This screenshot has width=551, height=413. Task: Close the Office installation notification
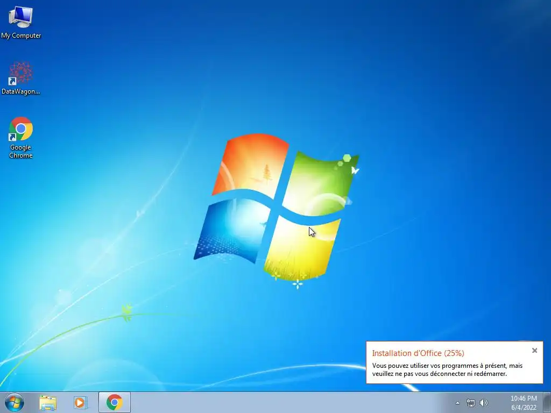point(534,351)
